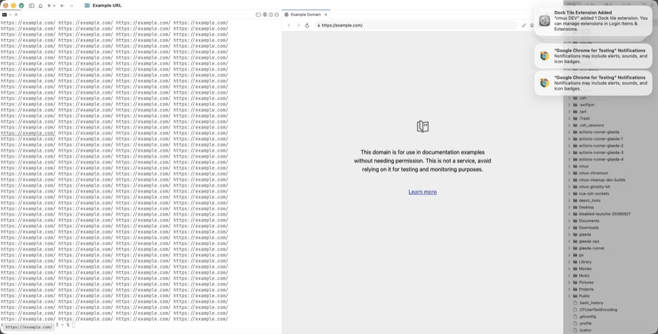Go back using title bar left arrow
658x334 pixels.
tap(62, 5)
